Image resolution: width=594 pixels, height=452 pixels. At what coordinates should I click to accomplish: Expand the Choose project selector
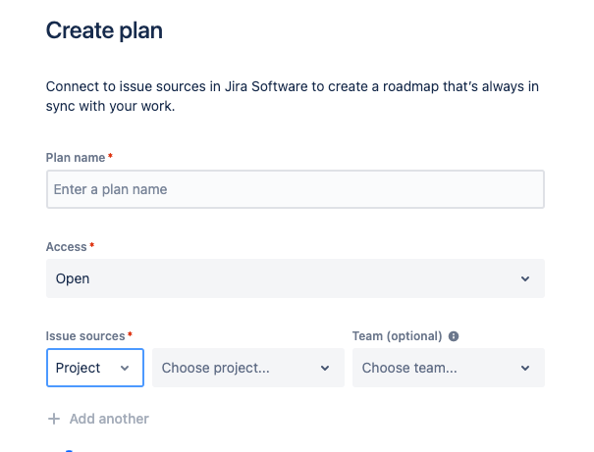point(247,369)
